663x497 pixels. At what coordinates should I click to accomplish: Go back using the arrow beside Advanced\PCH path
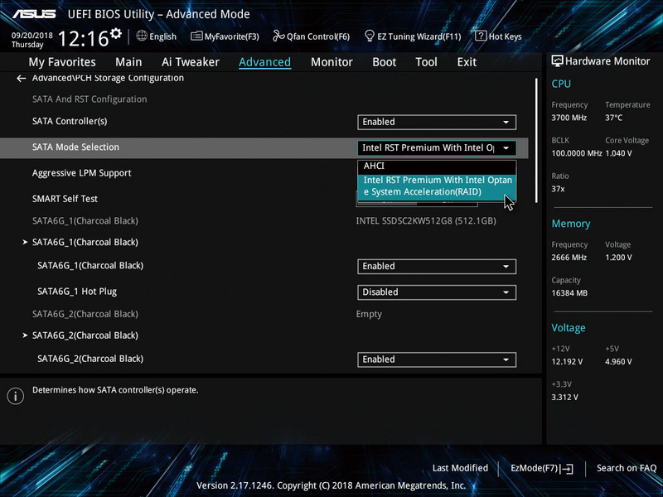pyautogui.click(x=20, y=78)
